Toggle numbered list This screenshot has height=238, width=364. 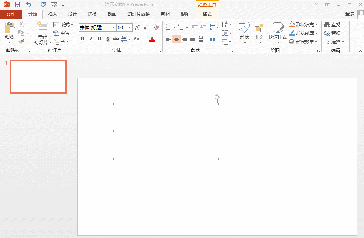pos(181,27)
